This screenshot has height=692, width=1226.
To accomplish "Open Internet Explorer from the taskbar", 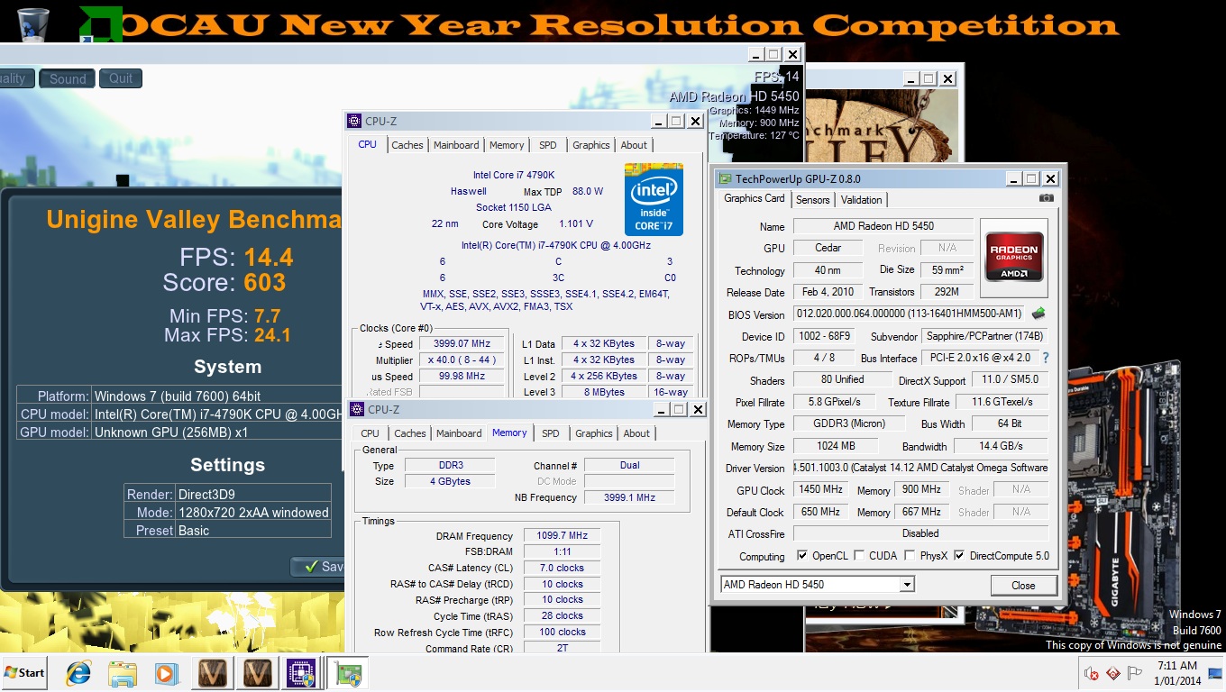I will 78,673.
